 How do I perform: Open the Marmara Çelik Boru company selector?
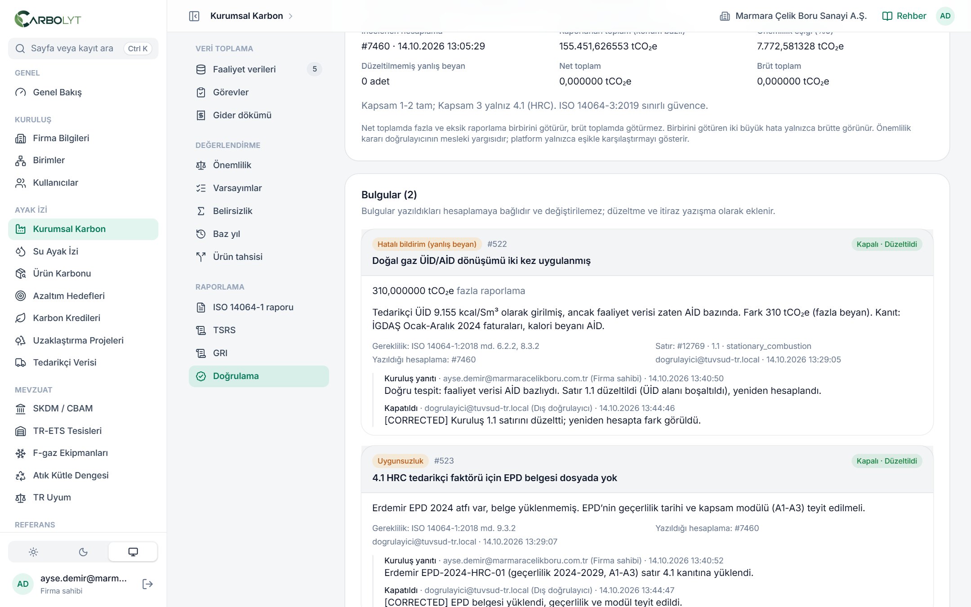pos(793,16)
